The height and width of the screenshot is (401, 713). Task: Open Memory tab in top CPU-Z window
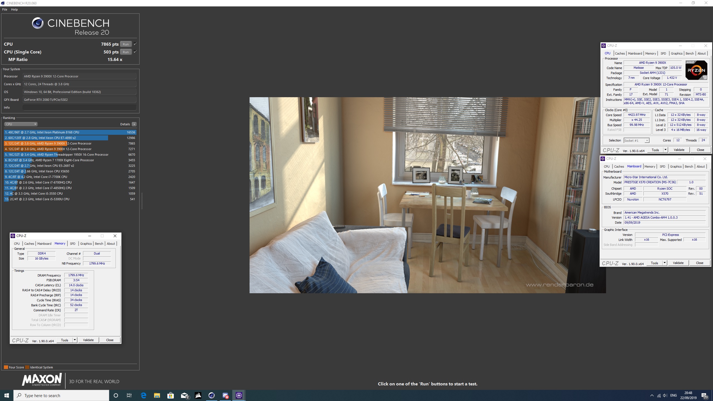650,53
